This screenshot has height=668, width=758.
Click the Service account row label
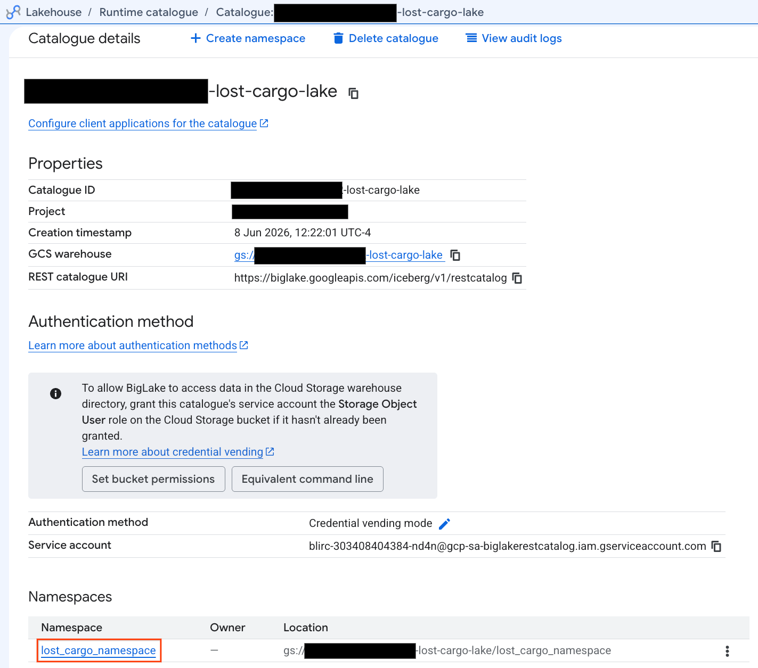(x=70, y=545)
